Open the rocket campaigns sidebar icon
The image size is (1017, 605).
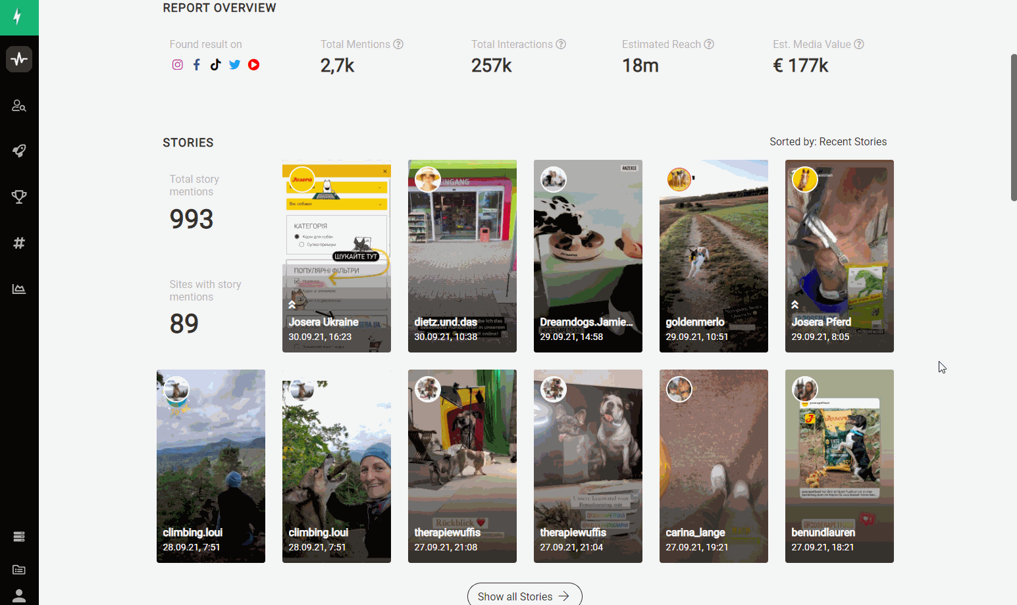tap(19, 151)
